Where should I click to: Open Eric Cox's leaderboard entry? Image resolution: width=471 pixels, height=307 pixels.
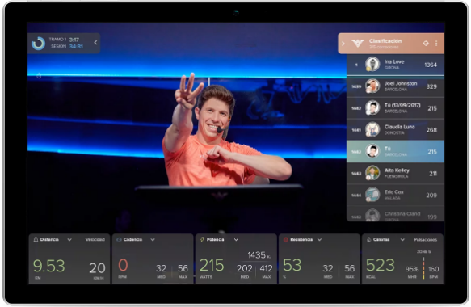point(395,195)
